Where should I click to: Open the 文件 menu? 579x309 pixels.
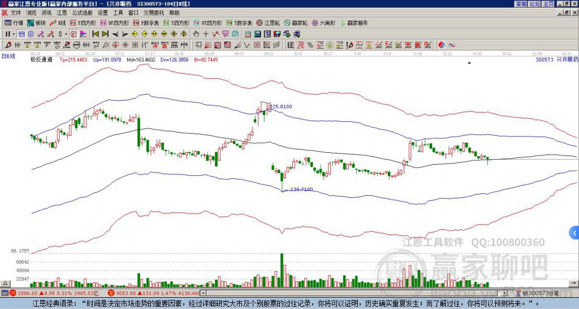pos(16,13)
